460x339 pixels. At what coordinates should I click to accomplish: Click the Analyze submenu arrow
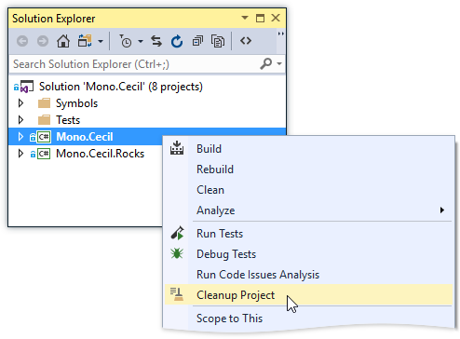442,210
